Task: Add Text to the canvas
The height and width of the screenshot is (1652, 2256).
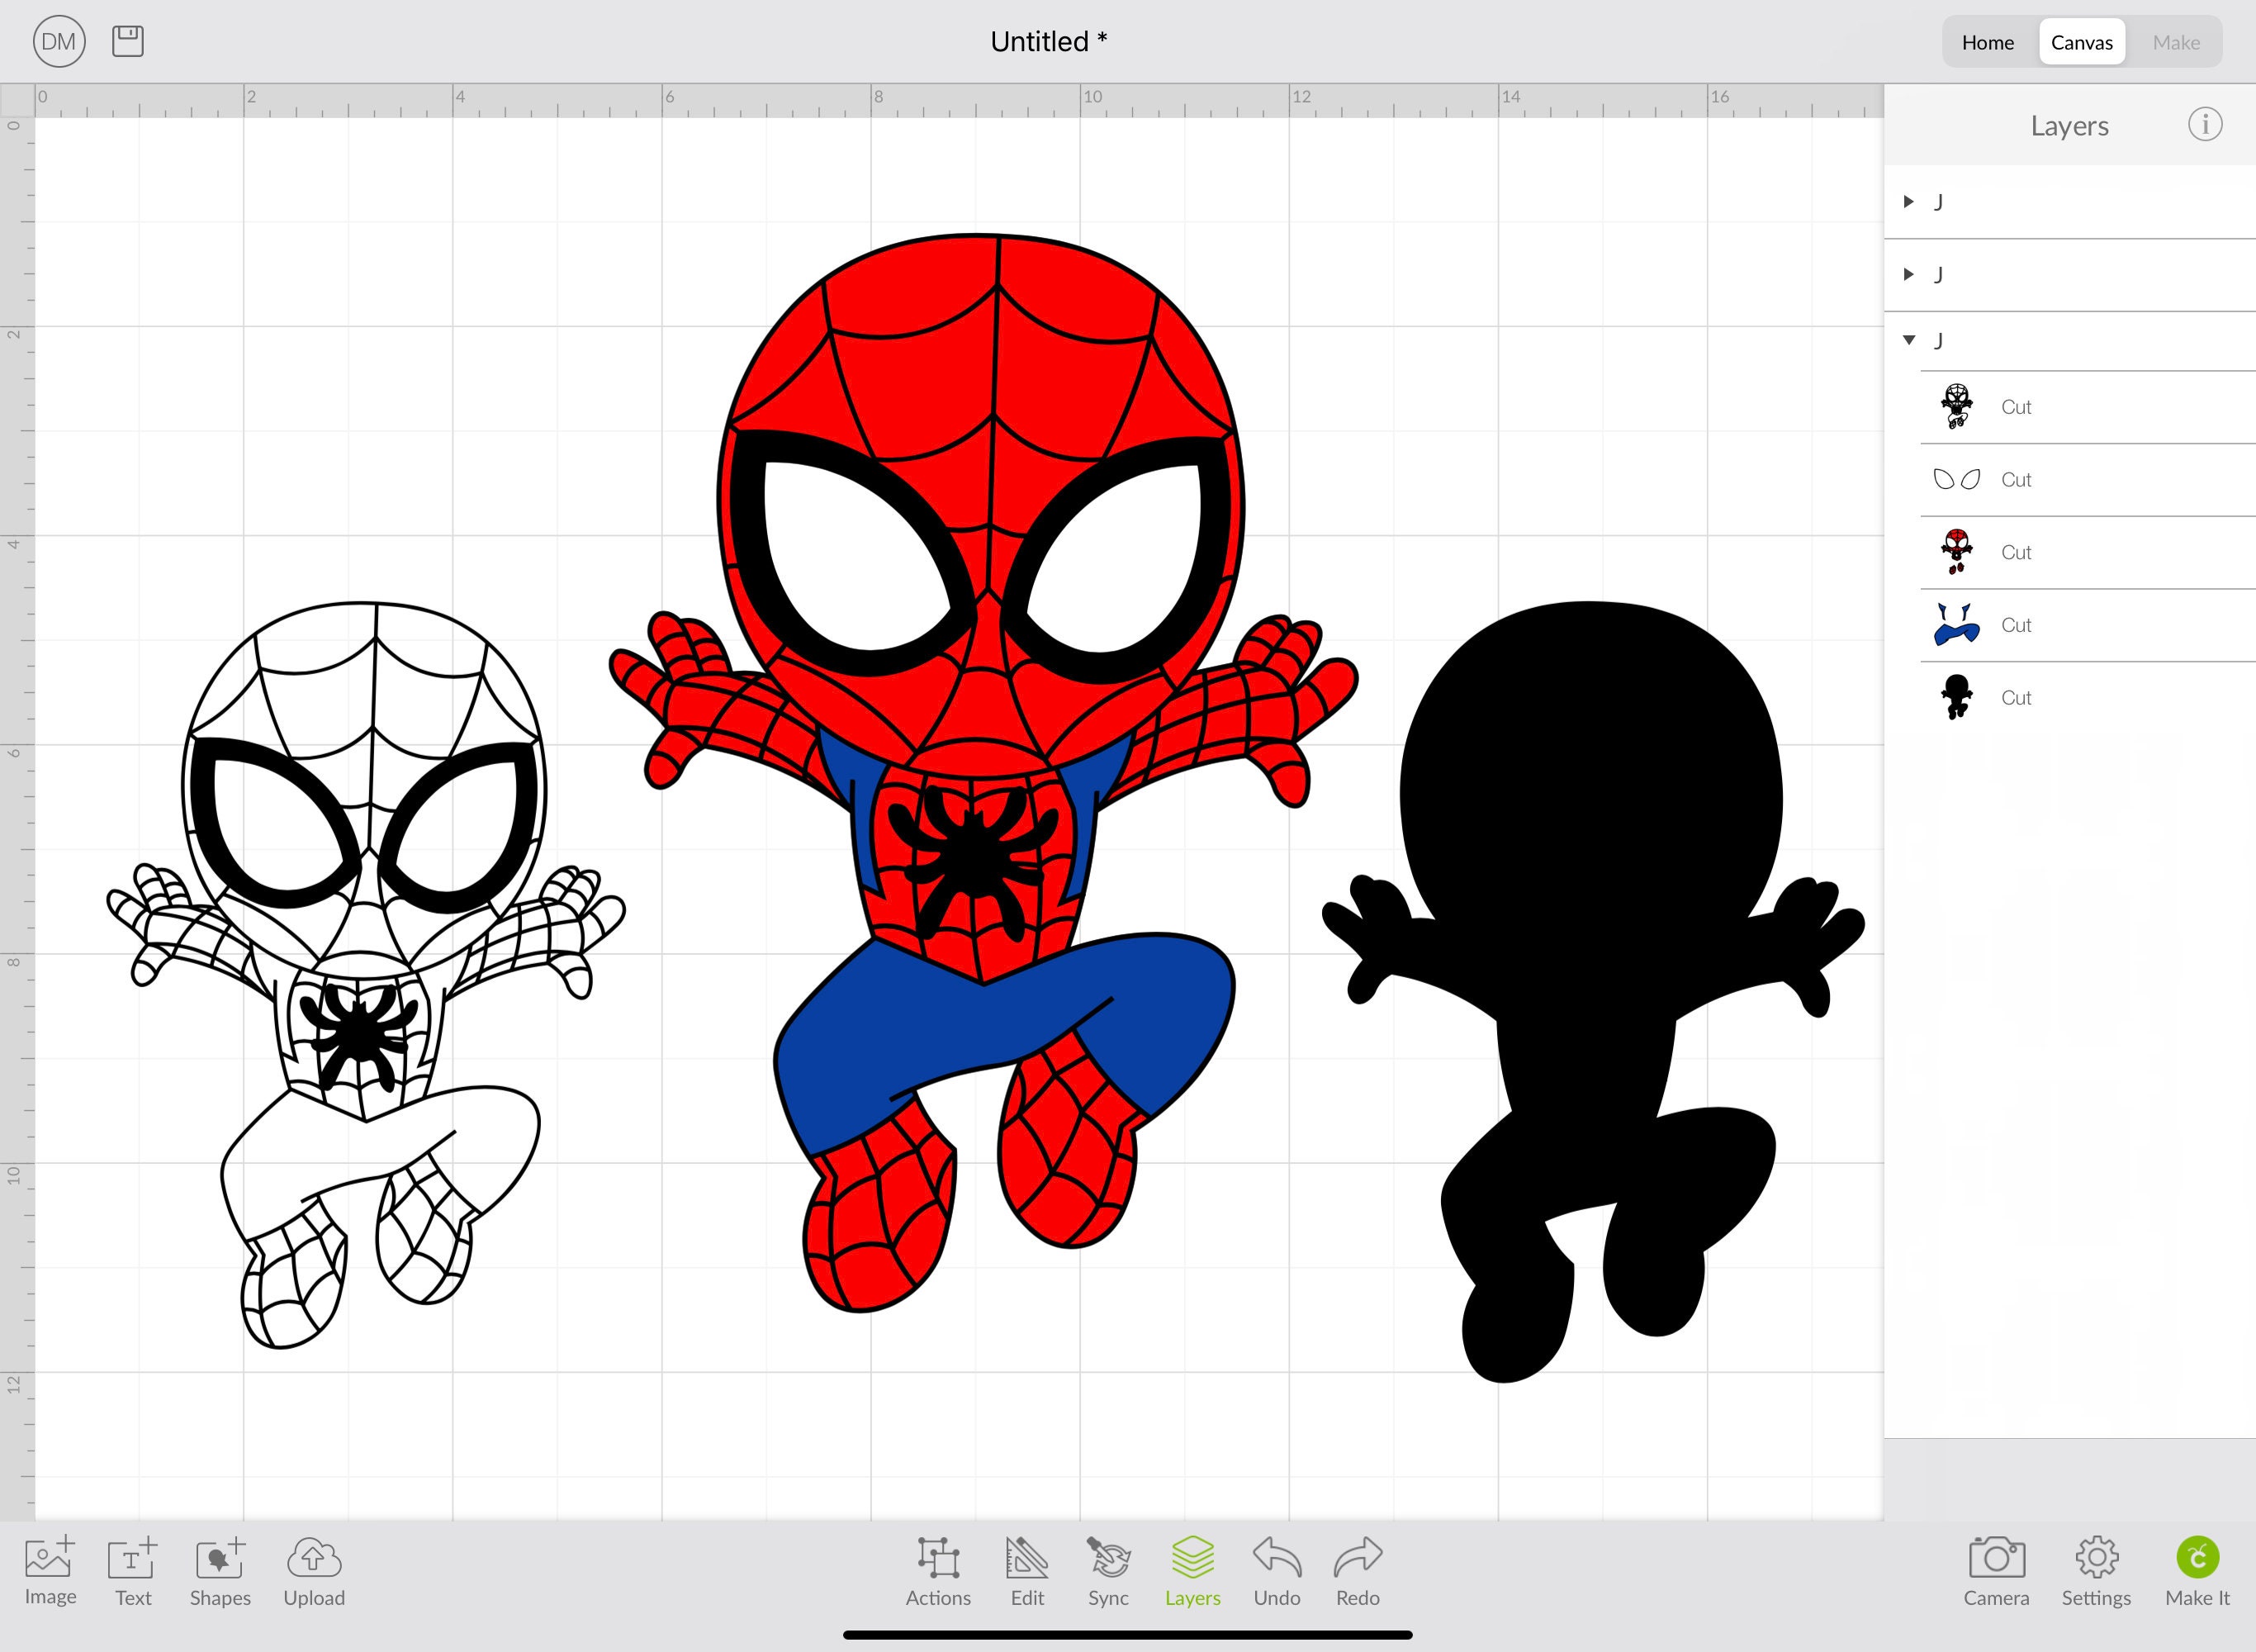Action: tap(133, 1571)
